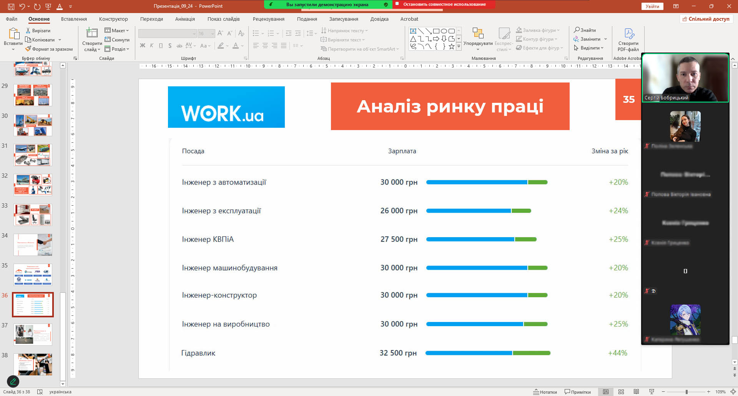The width and height of the screenshot is (738, 396).
Task: Clear all formatting icon
Action: (241, 33)
